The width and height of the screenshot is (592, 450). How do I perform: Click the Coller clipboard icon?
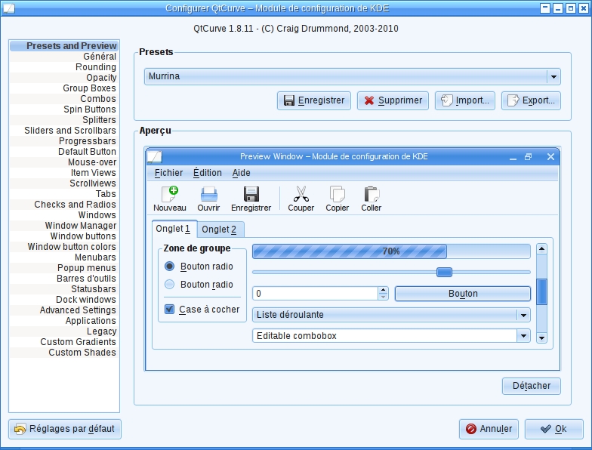coord(372,194)
